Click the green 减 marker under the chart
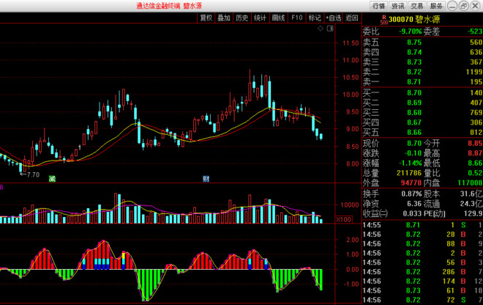Screen dimensions: 483x305 (x=53, y=178)
